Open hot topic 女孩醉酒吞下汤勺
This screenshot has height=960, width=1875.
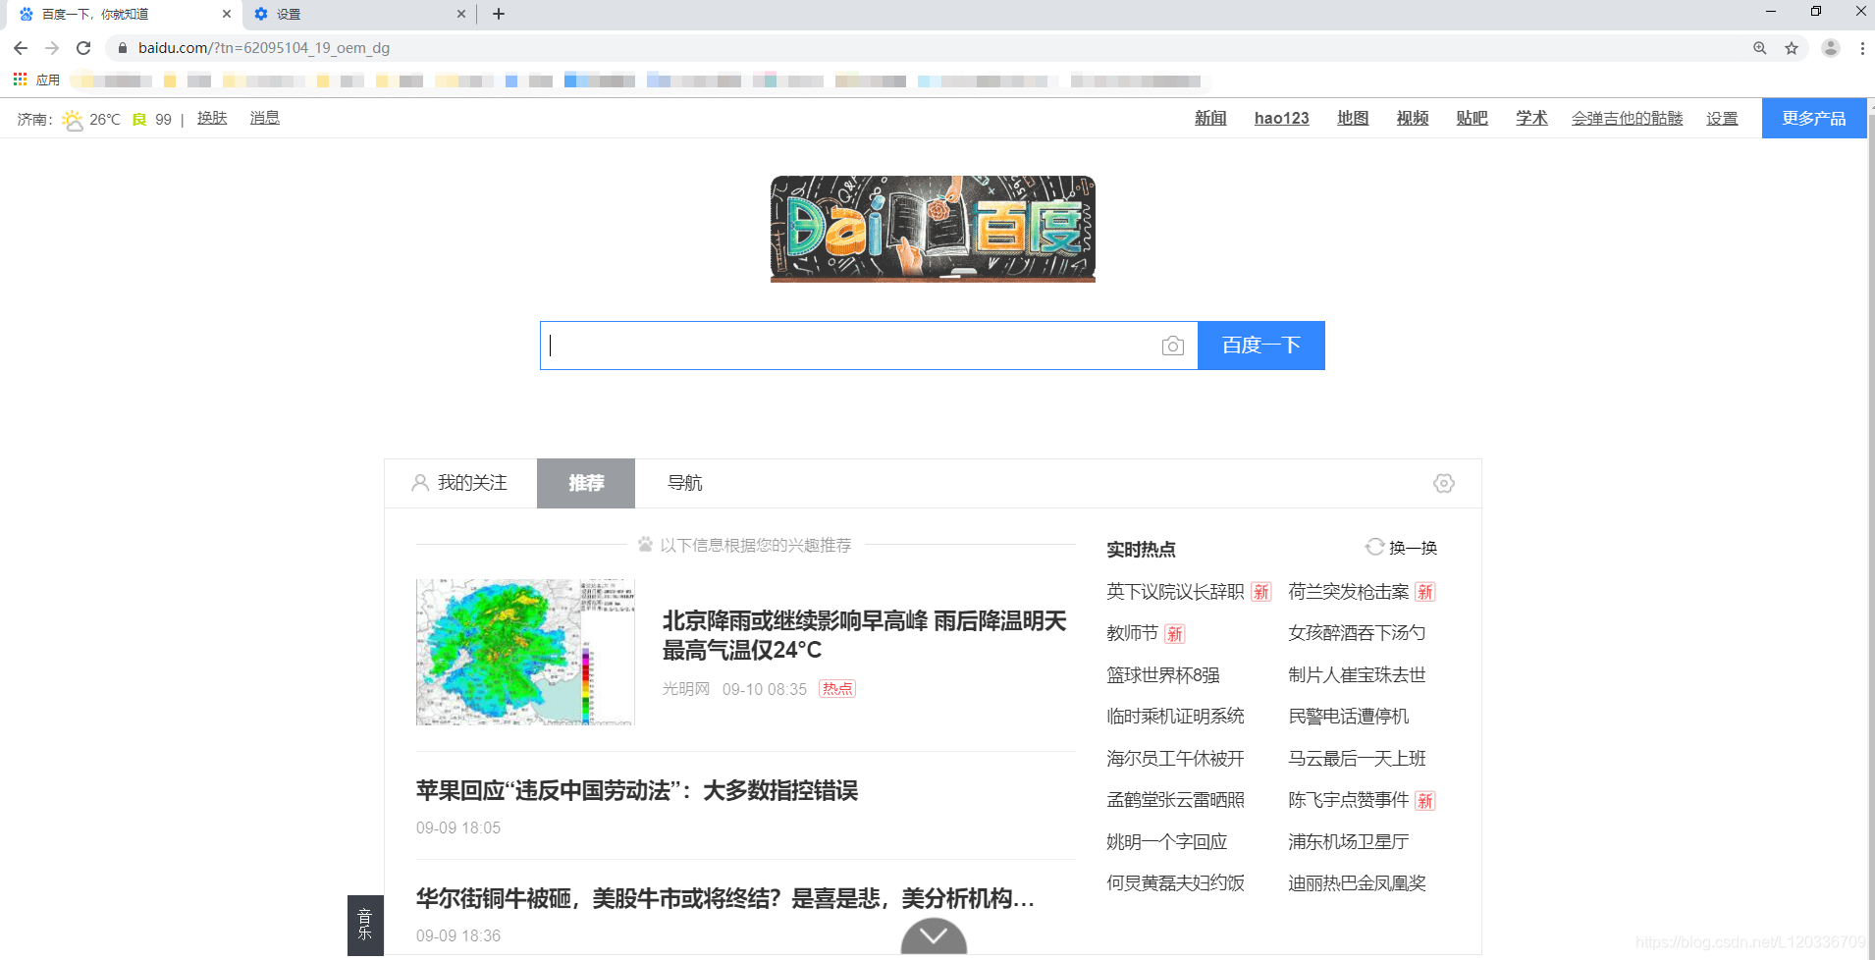[x=1357, y=633]
